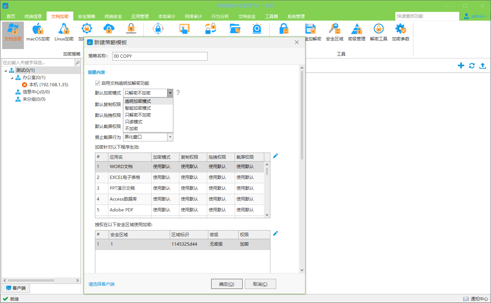
Task: Open the 安全区域 tool
Action: click(334, 32)
